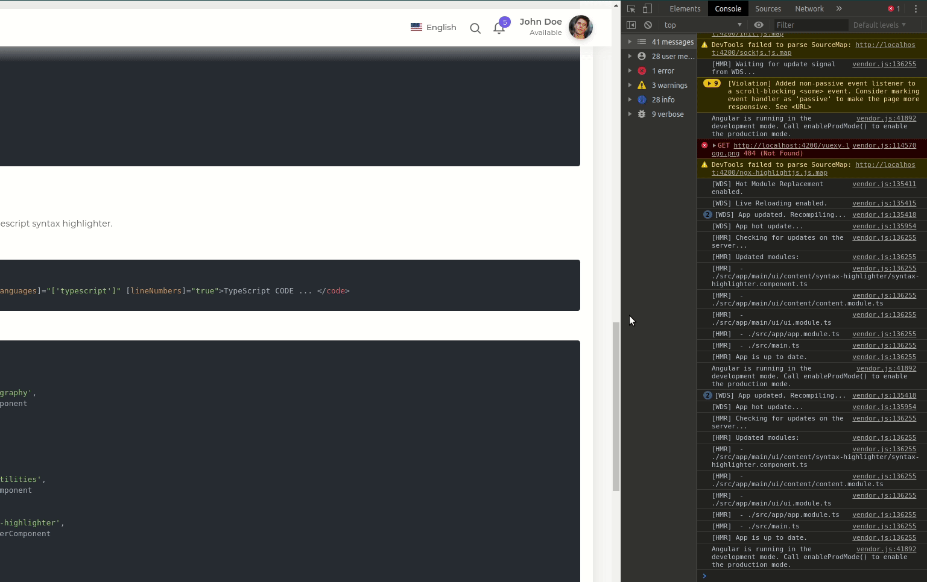The width and height of the screenshot is (927, 582).
Task: Switch to the Network panel
Action: (x=809, y=8)
